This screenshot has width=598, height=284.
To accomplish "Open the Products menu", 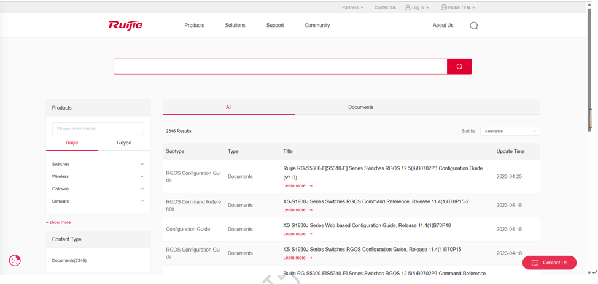I will [194, 26].
